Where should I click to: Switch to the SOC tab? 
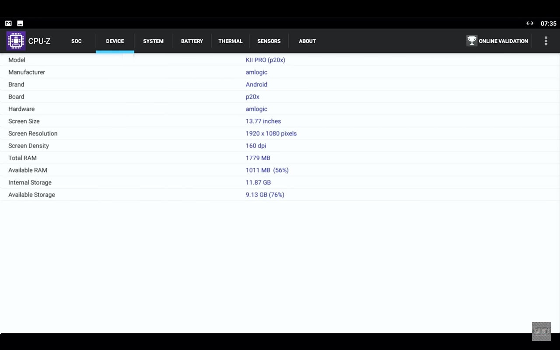pos(77,41)
